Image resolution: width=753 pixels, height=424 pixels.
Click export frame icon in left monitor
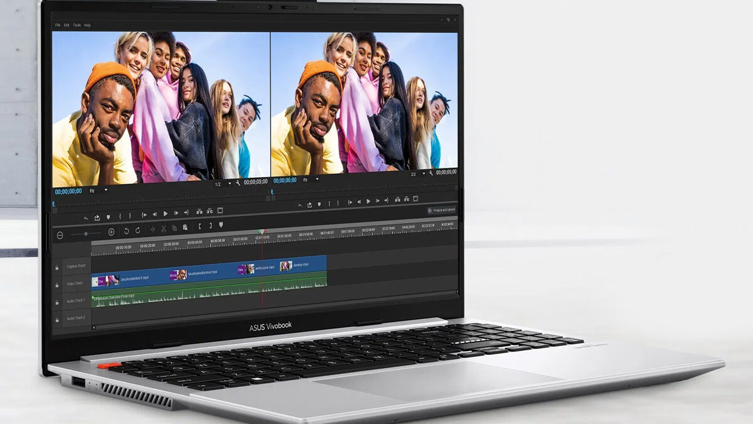click(97, 218)
